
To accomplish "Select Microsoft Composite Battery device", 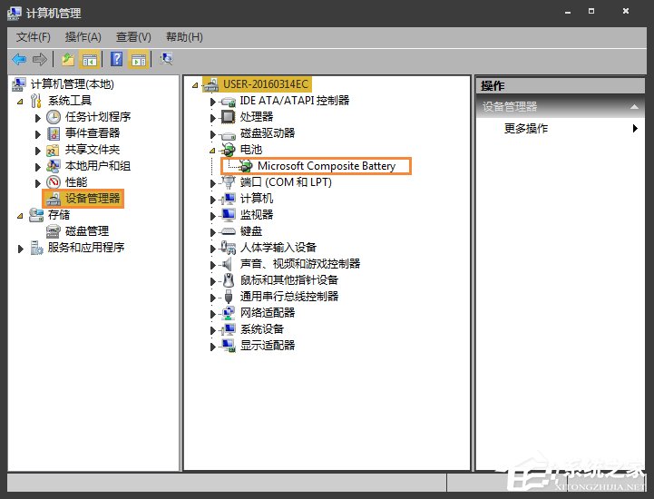I will 327,166.
